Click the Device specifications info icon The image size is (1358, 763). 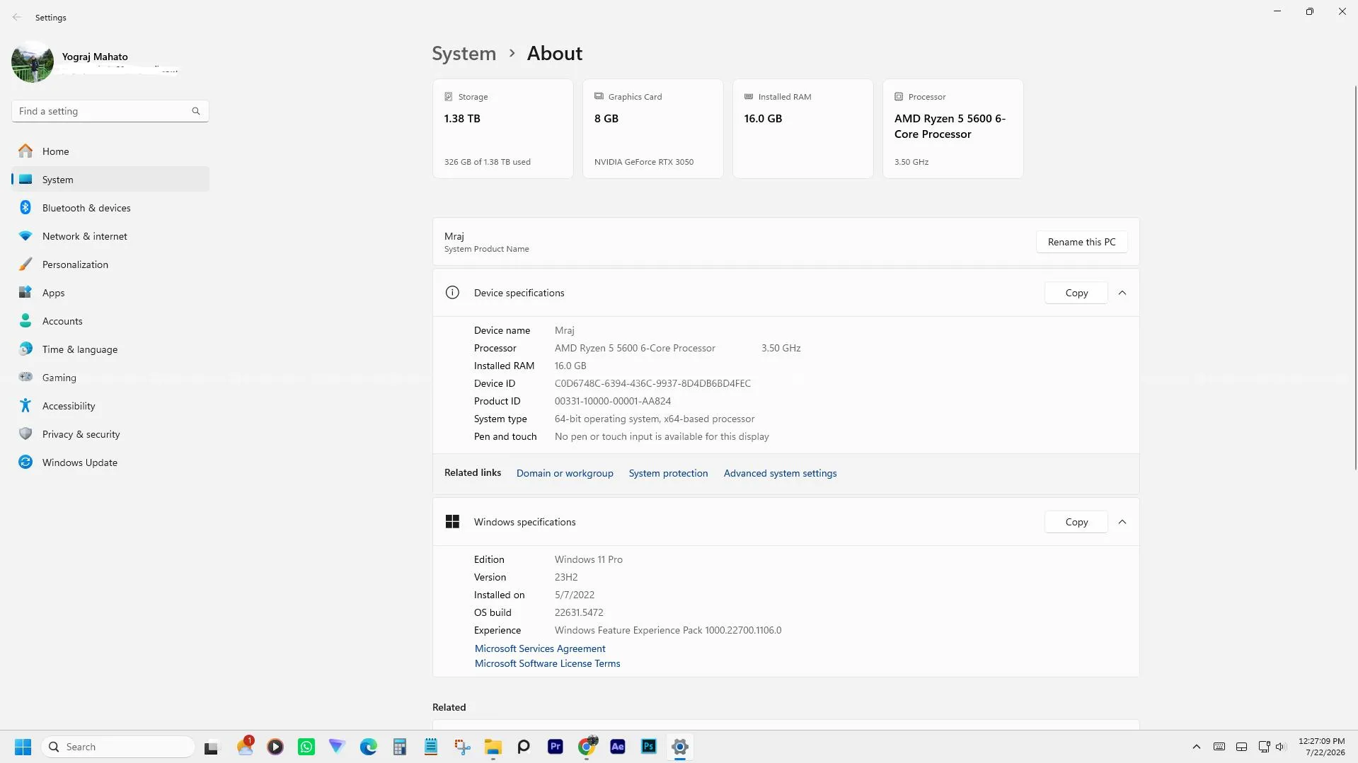452,293
